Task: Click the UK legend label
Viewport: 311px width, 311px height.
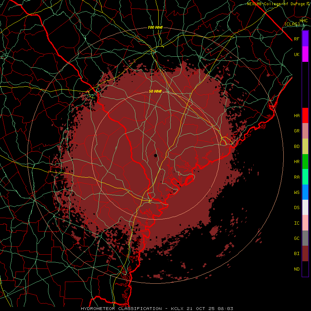Action: click(x=296, y=54)
